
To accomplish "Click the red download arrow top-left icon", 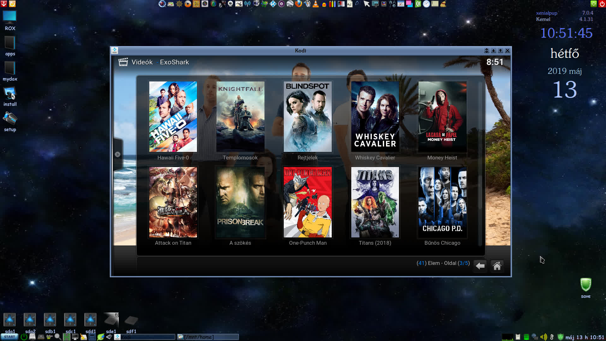I will [4, 4].
